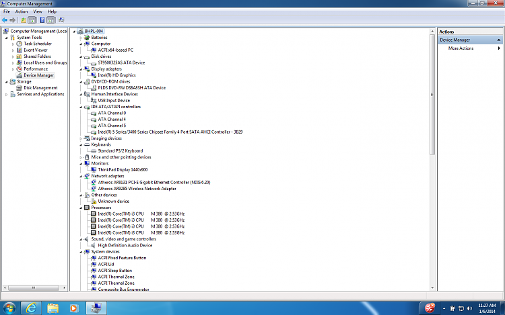Select ST9500325AS ATA Device disk

pos(121,62)
